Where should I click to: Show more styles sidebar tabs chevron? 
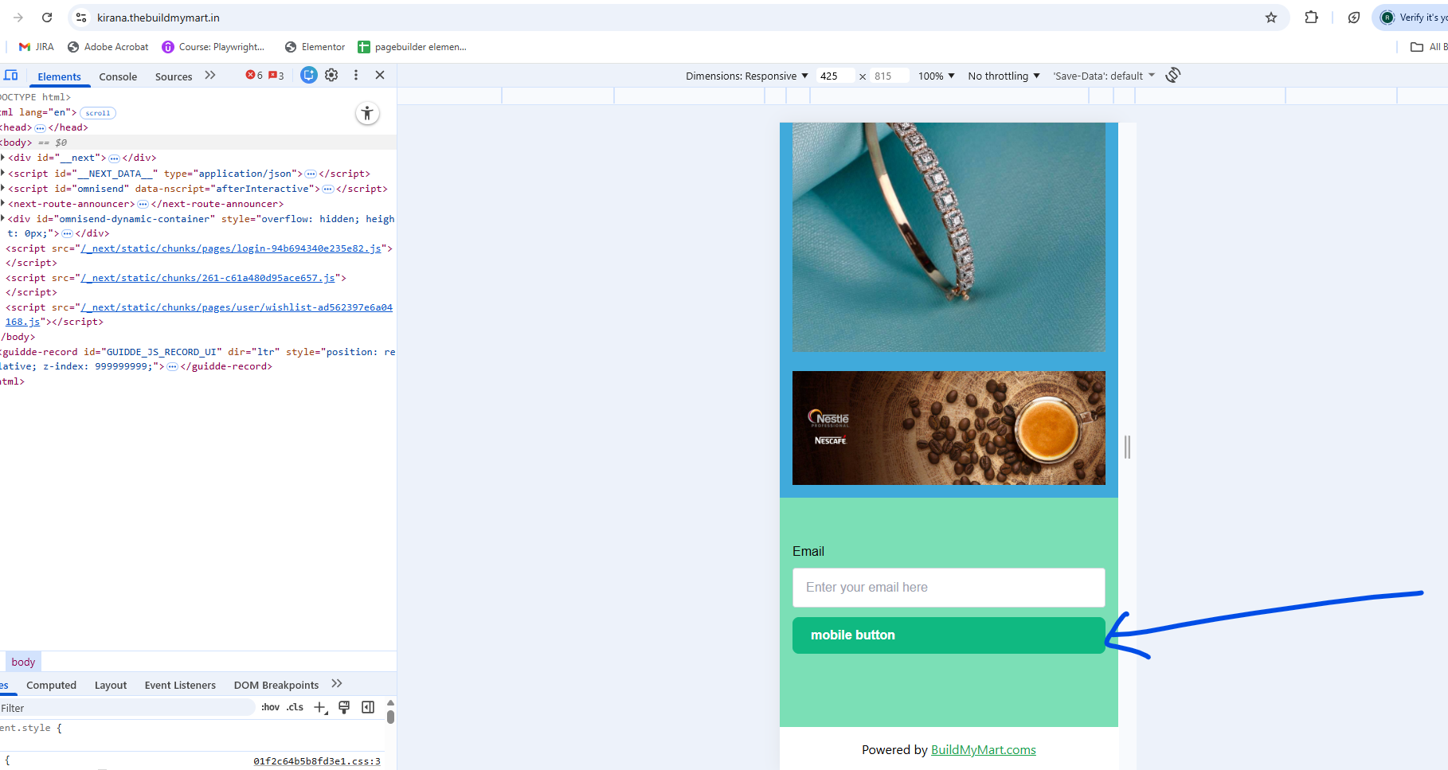[x=337, y=684]
